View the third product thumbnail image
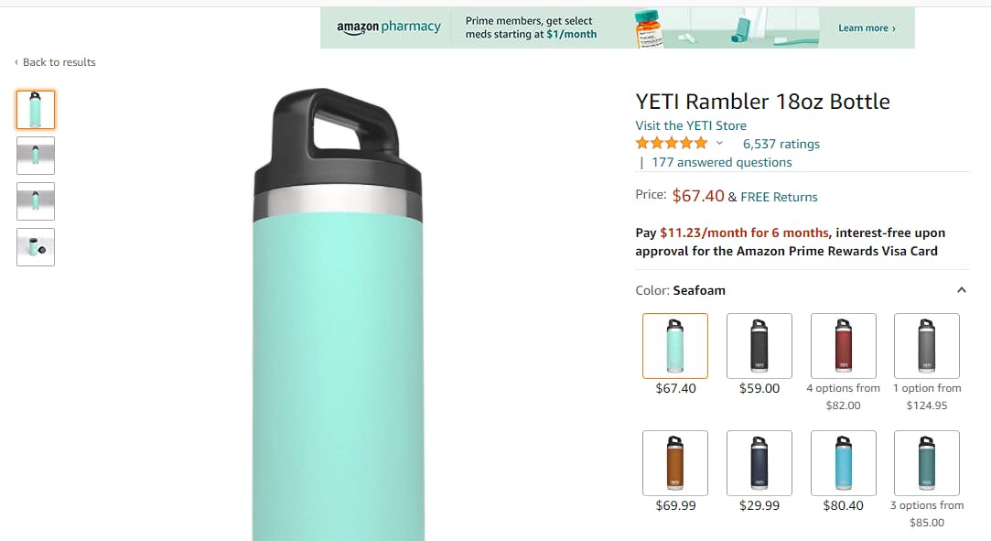 [36, 201]
